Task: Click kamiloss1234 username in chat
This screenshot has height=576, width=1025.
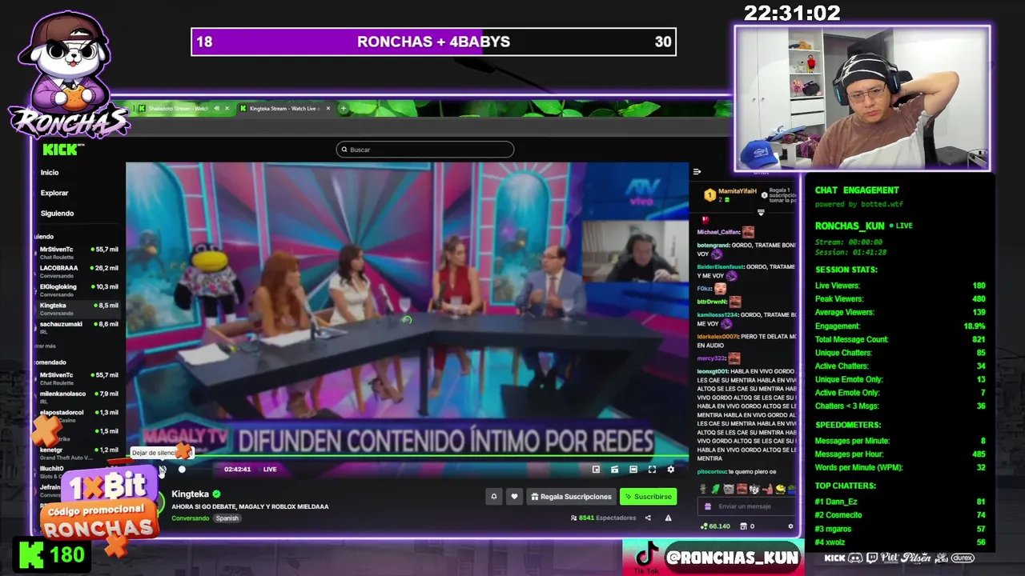Action: 717,314
